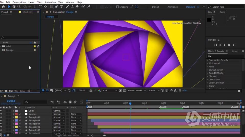Click the red label swatch of Control layer
Viewport: 245px width, 137px height.
[x=16, y=114]
